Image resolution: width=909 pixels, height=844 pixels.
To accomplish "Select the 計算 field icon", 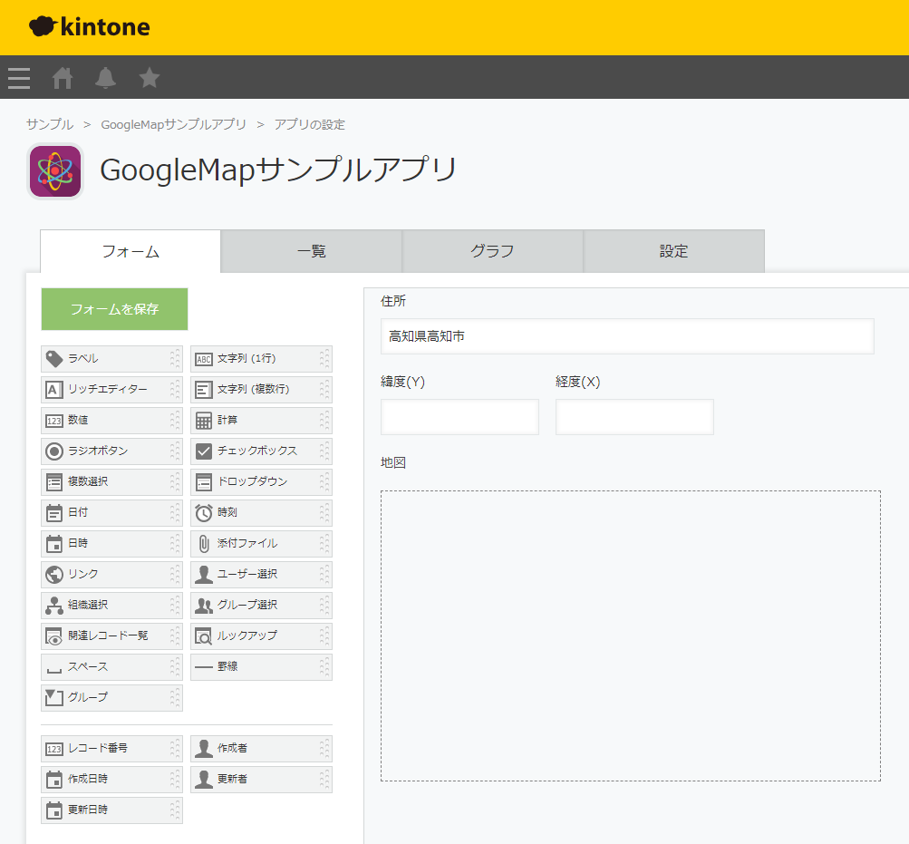I will click(205, 420).
